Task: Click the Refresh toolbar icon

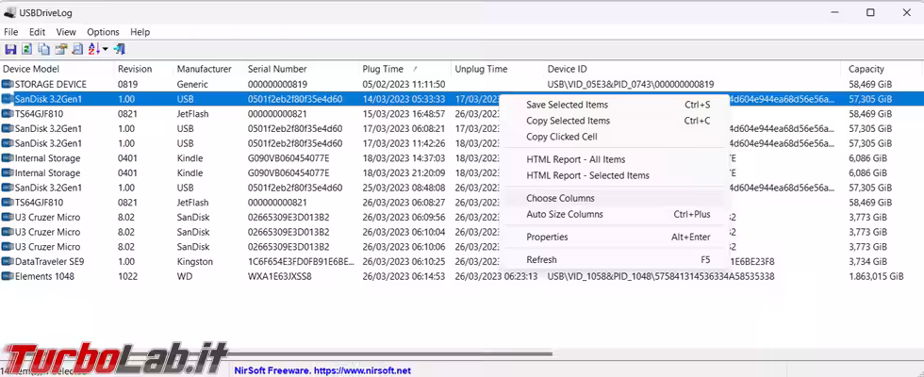Action: point(26,49)
